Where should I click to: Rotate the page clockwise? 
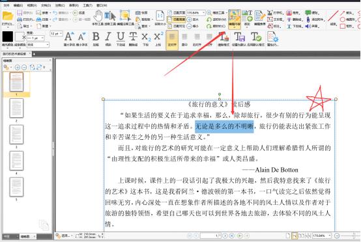click(209, 26)
